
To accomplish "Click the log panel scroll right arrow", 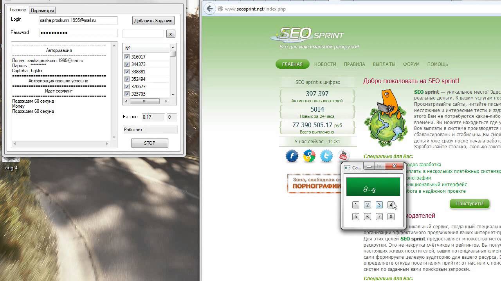I will point(107,144).
